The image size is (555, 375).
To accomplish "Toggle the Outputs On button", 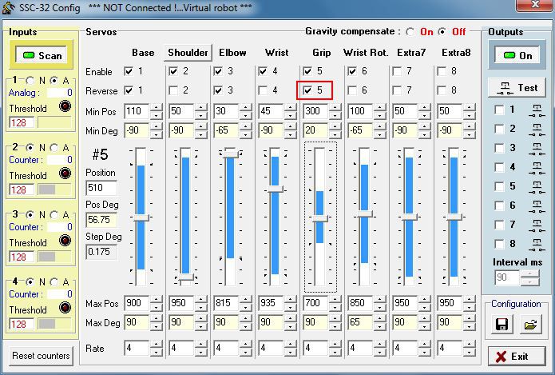I will [517, 55].
